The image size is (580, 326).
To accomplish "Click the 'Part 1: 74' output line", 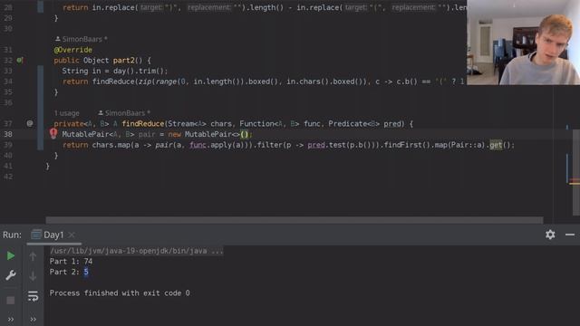I will coord(71,262).
